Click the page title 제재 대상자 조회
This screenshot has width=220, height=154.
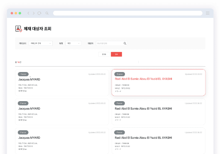click(x=37, y=29)
